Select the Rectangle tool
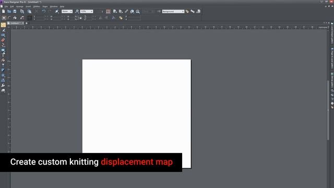This screenshot has height=188, width=334. (3, 50)
